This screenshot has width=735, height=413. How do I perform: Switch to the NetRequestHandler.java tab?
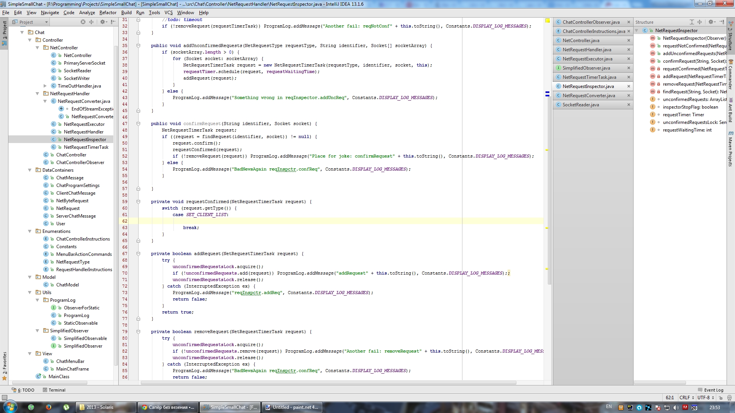(586, 50)
